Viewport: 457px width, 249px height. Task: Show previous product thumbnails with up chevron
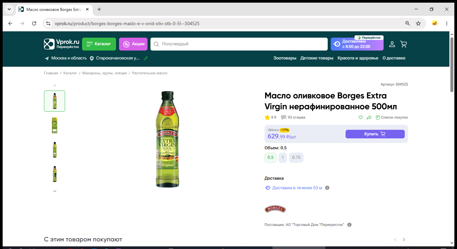click(x=55, y=85)
